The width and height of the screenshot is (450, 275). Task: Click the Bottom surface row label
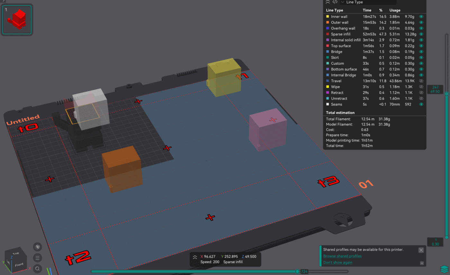click(344, 69)
